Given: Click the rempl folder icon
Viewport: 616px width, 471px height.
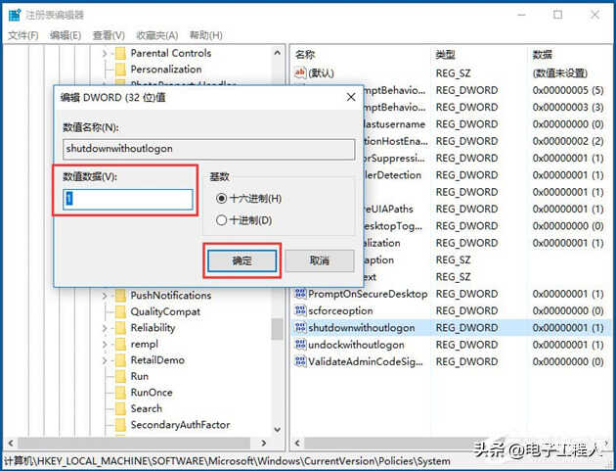Looking at the screenshot, I should [x=120, y=344].
